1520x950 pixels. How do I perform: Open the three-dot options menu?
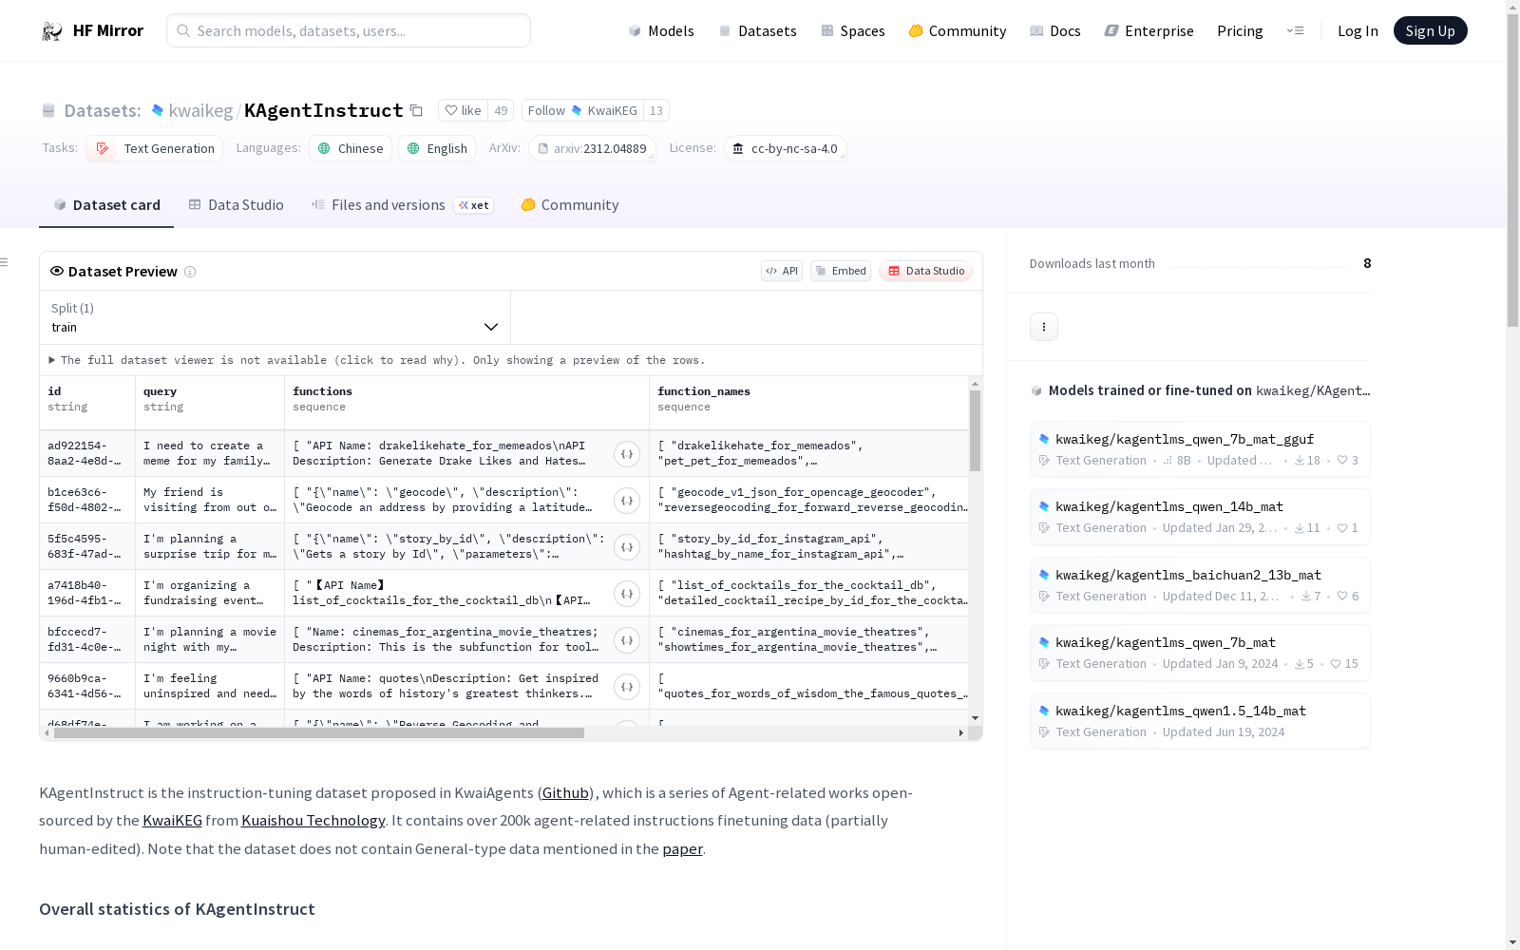(1044, 327)
